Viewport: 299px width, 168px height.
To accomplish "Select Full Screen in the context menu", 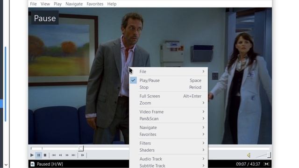I will click(x=169, y=96).
